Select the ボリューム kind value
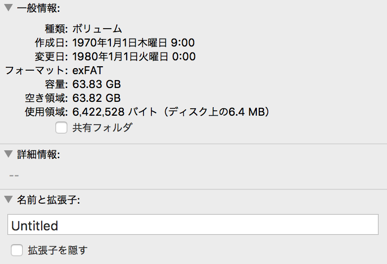The width and height of the screenshot is (387, 264). pyautogui.click(x=97, y=29)
